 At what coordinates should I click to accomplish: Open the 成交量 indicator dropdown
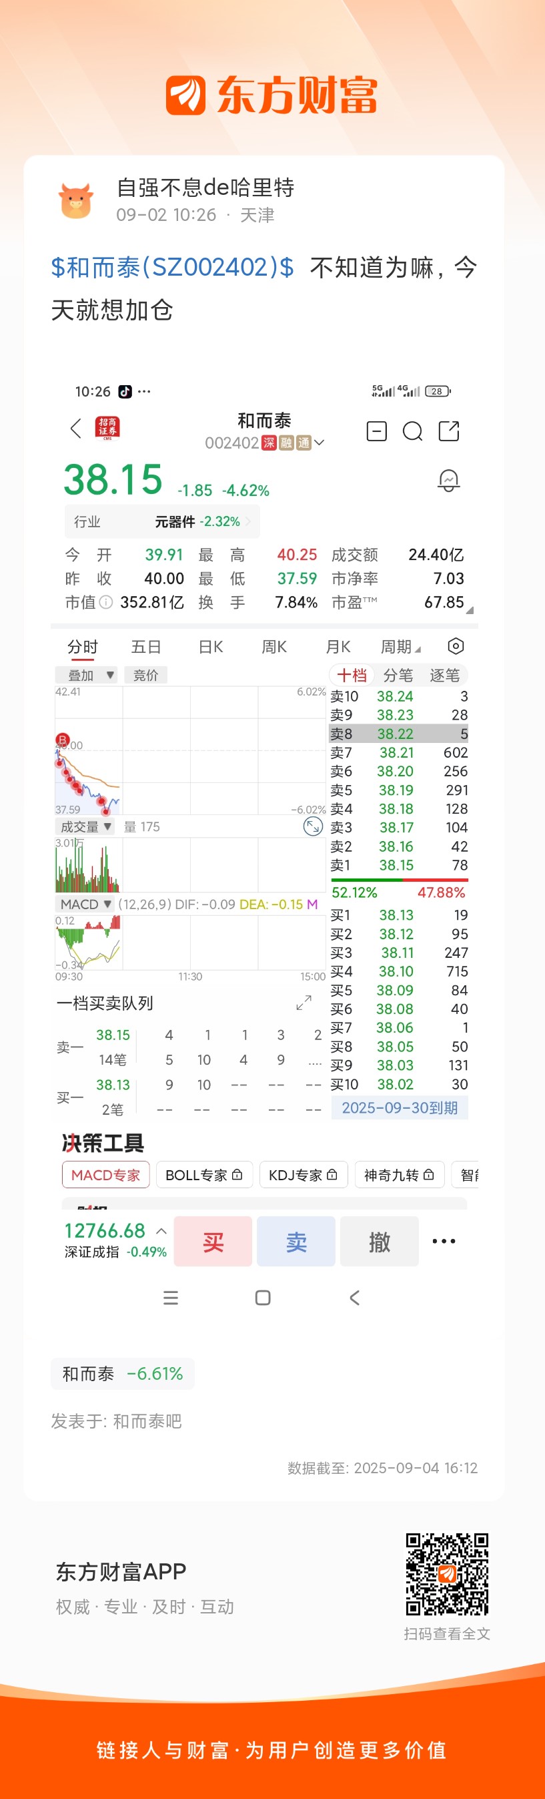click(85, 827)
